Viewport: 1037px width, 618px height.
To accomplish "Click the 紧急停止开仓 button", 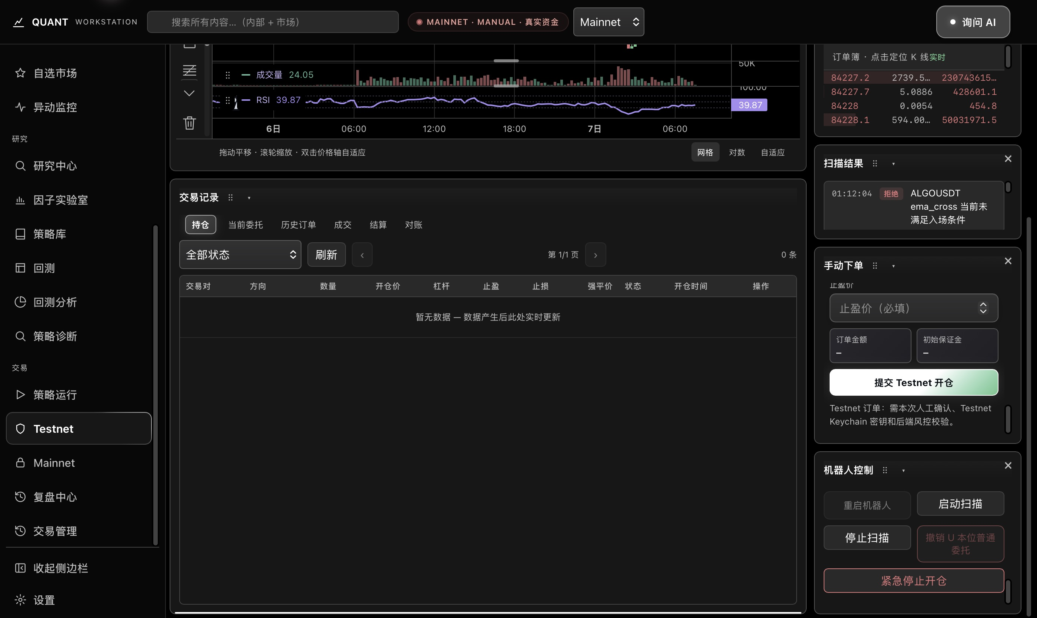I will pyautogui.click(x=914, y=581).
